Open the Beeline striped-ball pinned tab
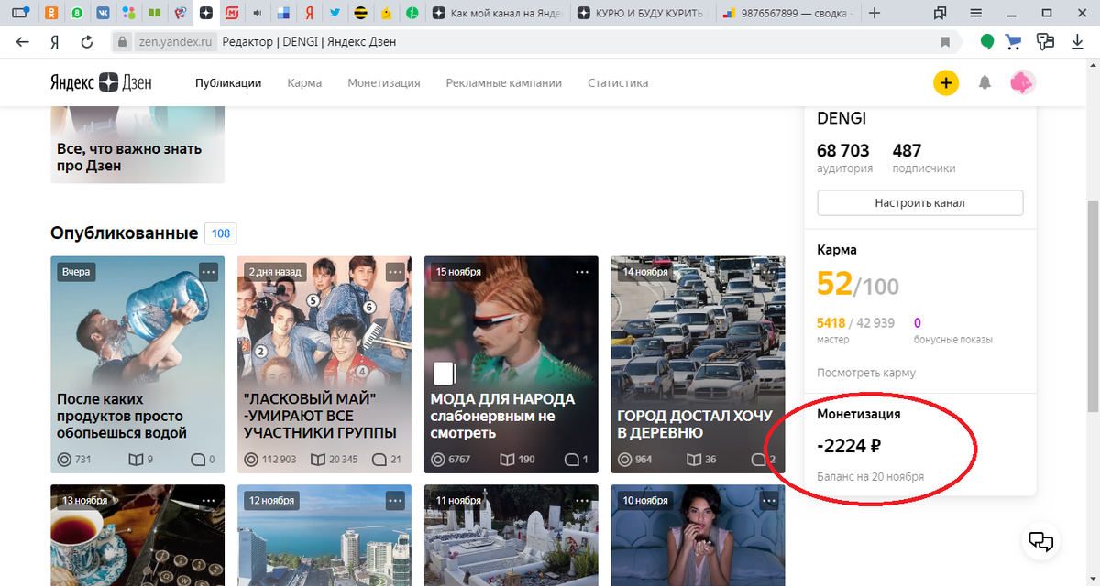Screen dimensions: 1100x586 tap(361, 14)
